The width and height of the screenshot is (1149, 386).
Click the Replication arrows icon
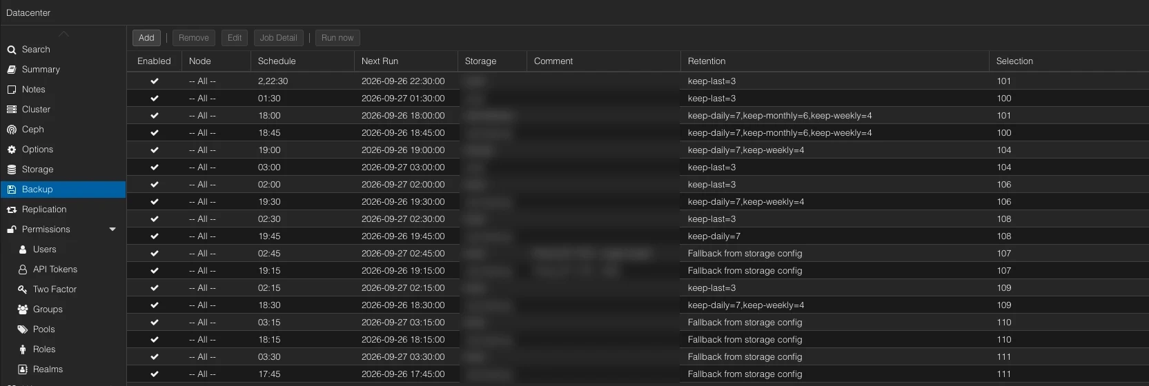click(12, 210)
